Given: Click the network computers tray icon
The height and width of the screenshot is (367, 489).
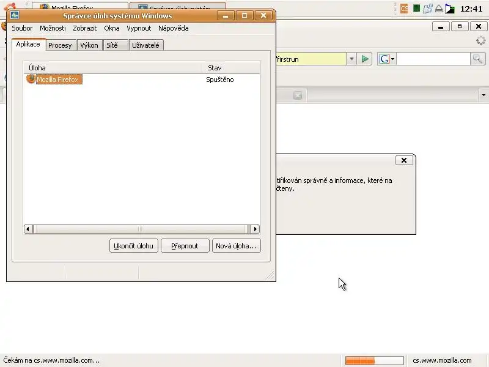Looking at the screenshot, I should coord(427,9).
